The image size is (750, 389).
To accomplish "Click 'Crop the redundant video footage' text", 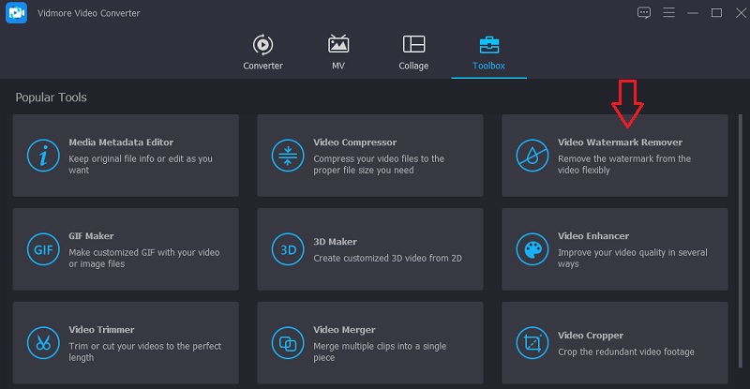I will click(625, 352).
